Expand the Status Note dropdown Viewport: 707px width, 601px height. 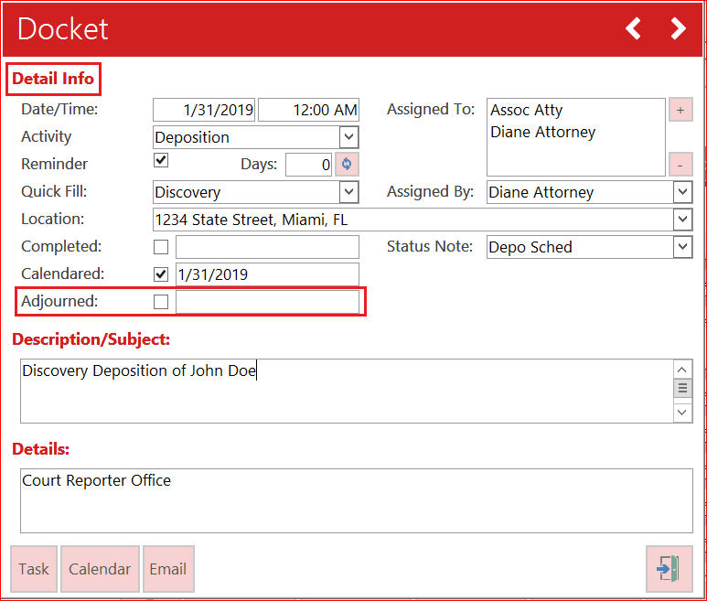(682, 247)
